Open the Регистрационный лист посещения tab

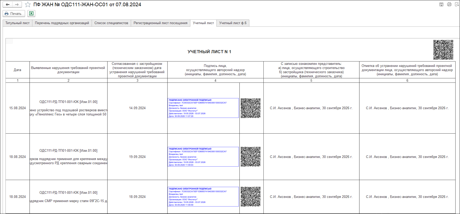point(160,23)
